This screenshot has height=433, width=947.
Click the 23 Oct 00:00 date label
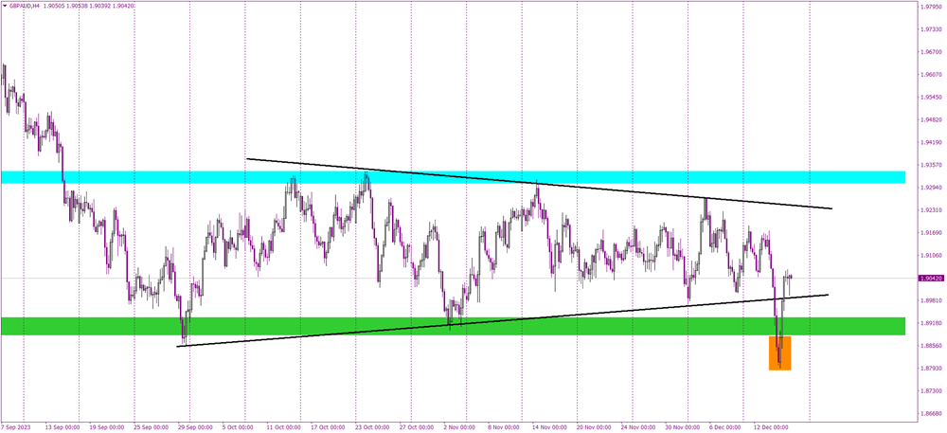pyautogui.click(x=370, y=427)
